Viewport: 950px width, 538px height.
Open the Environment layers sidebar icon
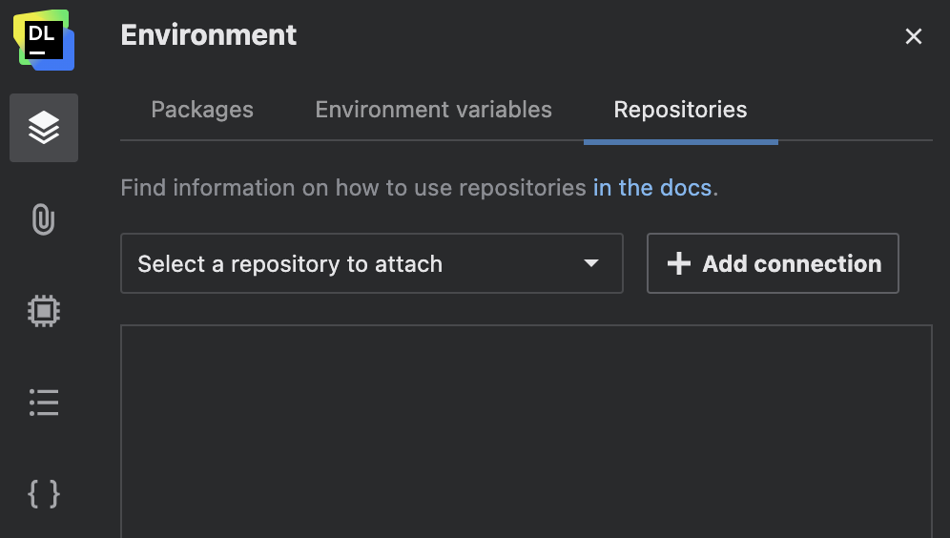[x=44, y=128]
